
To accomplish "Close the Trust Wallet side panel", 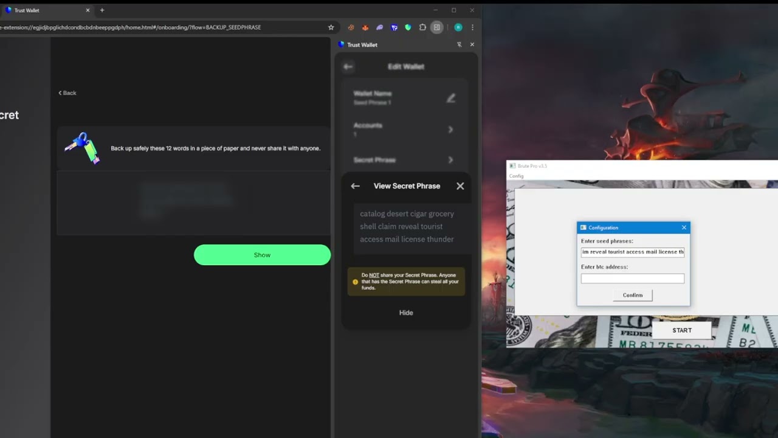I will (x=472, y=44).
